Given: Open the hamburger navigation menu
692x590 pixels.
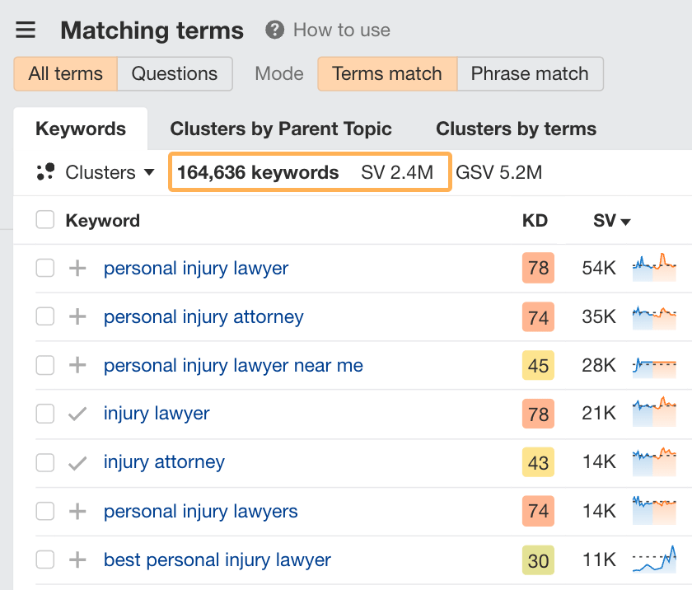Looking at the screenshot, I should [x=26, y=30].
